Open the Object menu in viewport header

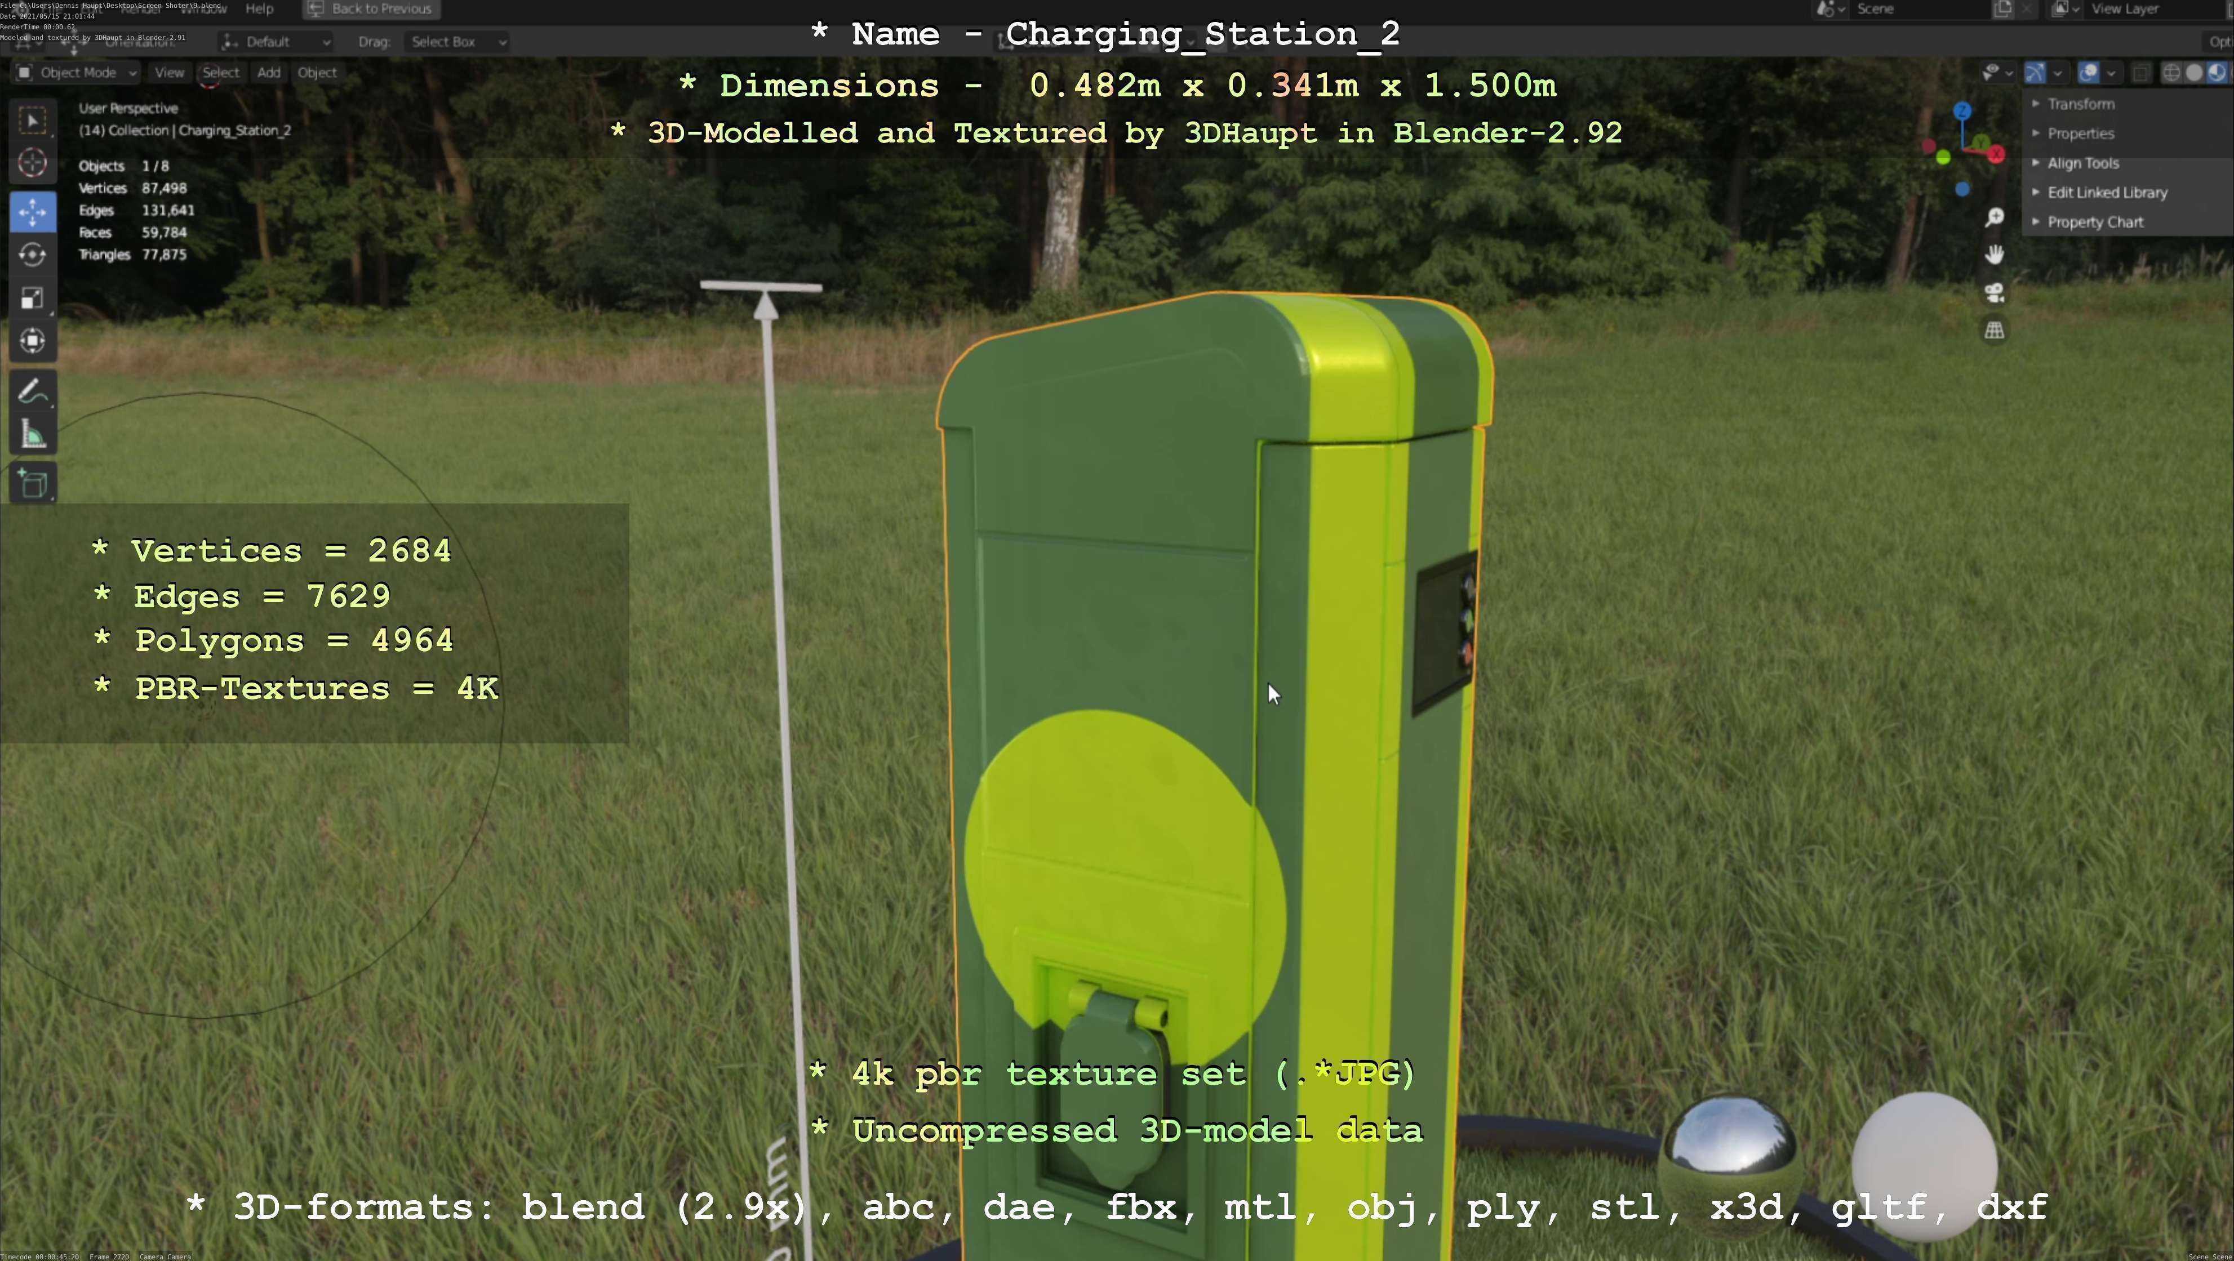coord(317,73)
